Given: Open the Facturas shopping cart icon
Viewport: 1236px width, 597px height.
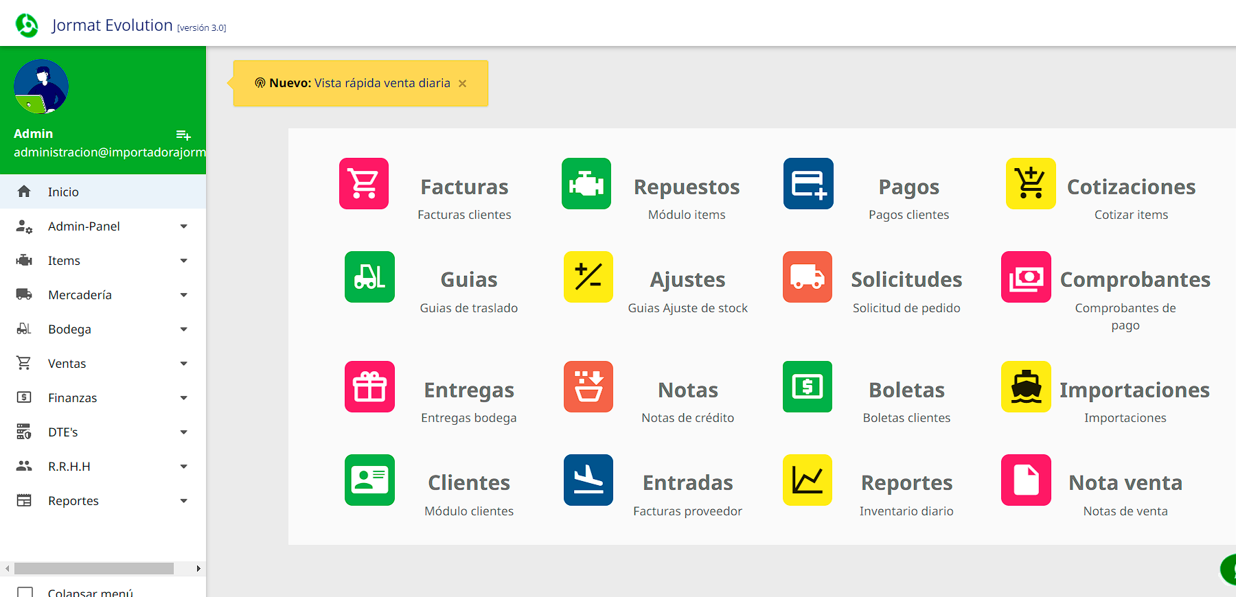Looking at the screenshot, I should click(364, 183).
